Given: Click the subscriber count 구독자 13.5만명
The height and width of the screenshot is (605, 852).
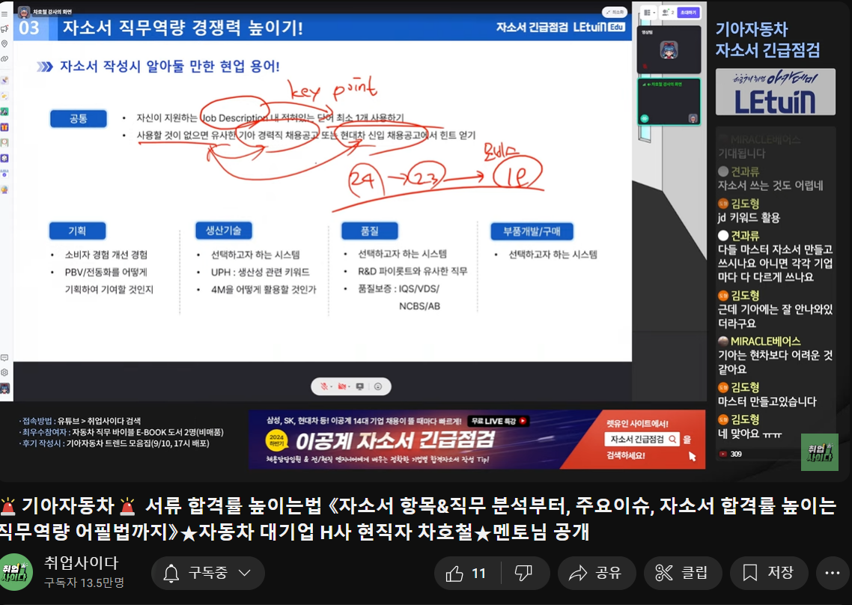Looking at the screenshot, I should [x=84, y=583].
